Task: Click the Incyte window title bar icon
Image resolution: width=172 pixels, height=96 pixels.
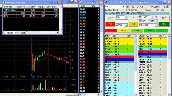Action: 106,2
